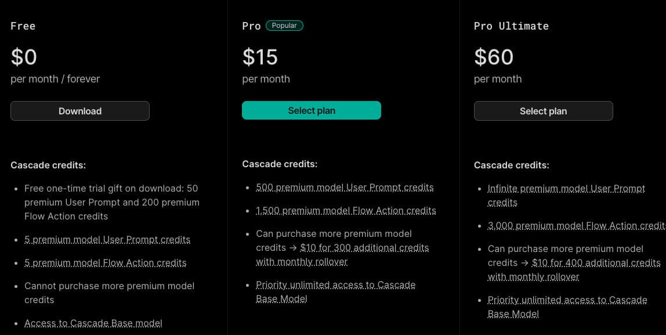Open the Free plan's 5 Flow Action credits link
666x335 pixels.
point(106,262)
